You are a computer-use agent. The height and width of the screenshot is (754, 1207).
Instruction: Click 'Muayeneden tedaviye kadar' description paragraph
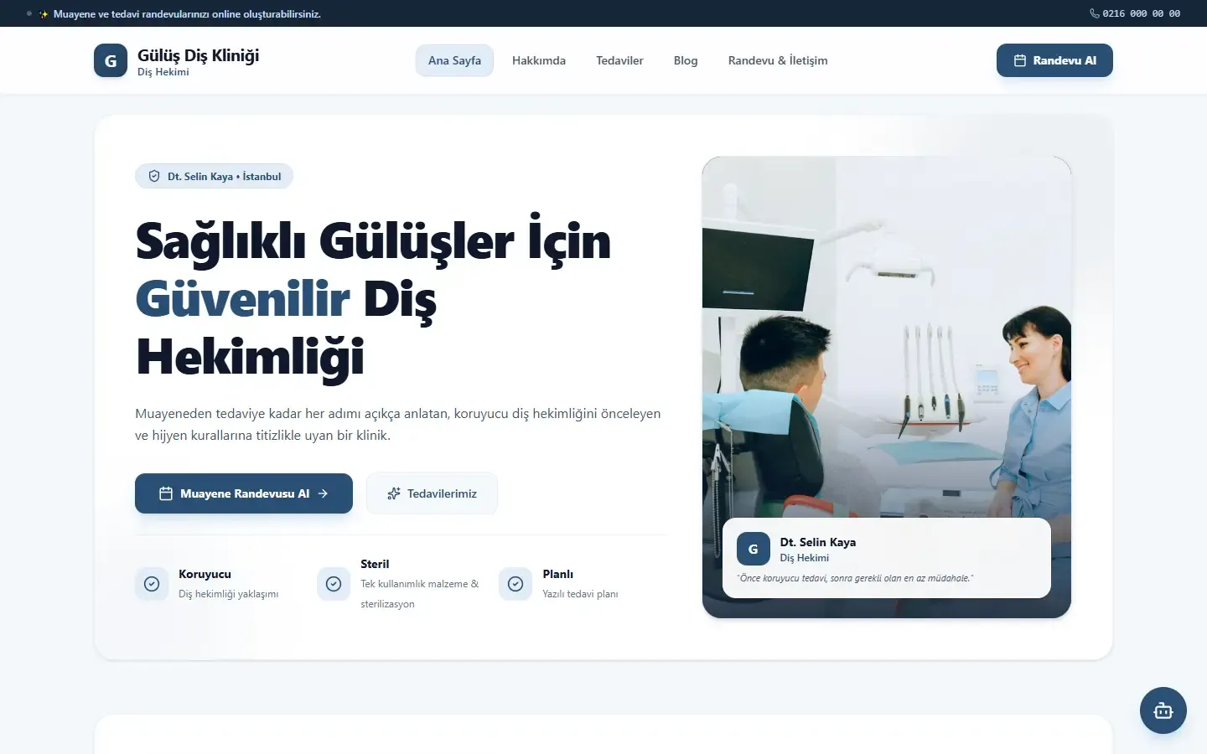[398, 424]
